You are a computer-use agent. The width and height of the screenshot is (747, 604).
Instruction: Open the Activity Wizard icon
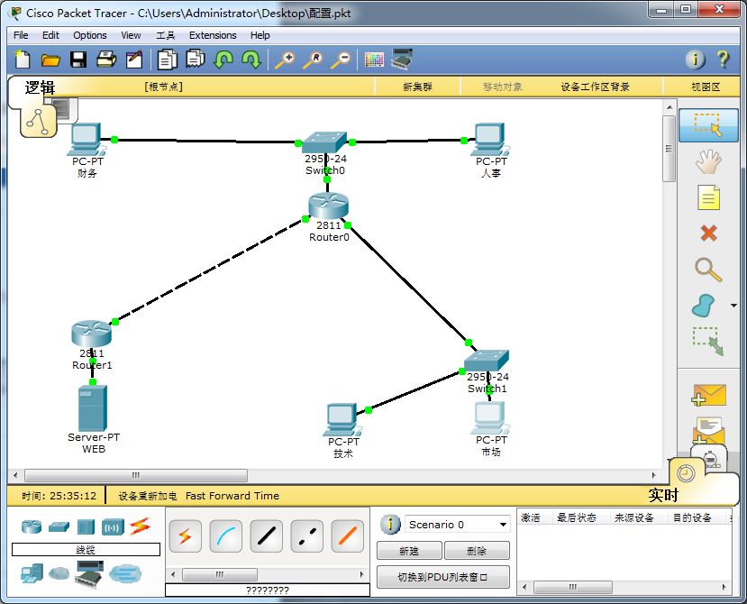pos(134,59)
